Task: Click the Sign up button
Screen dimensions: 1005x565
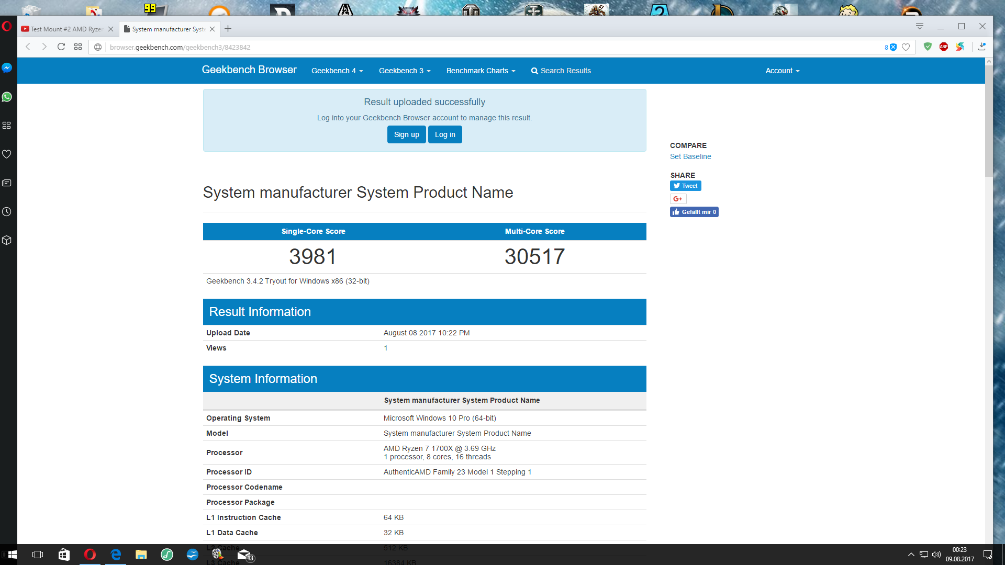Action: [406, 134]
